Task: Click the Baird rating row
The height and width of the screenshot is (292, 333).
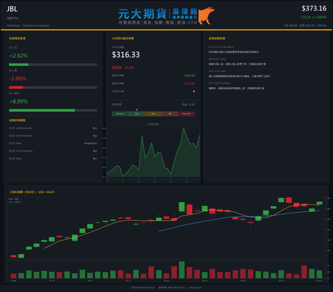Action: (x=53, y=143)
